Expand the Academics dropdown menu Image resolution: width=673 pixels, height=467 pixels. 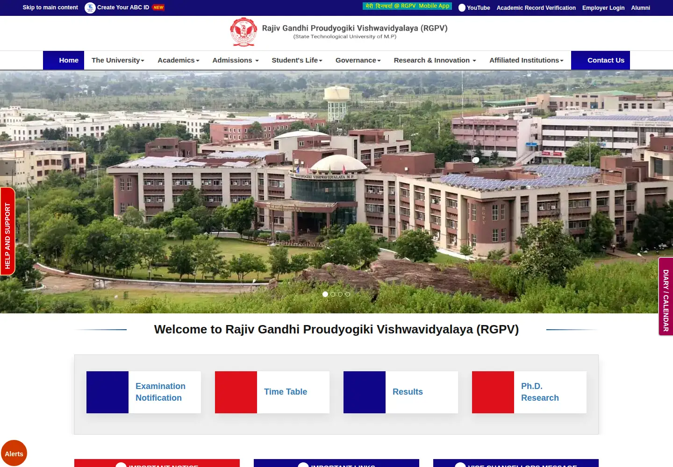(x=179, y=60)
